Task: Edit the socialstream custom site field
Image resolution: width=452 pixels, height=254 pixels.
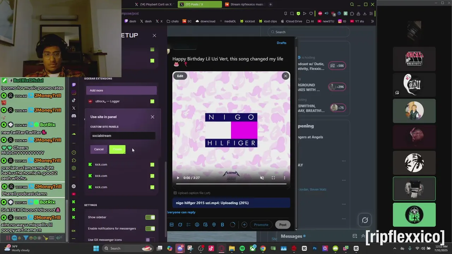Action: (123, 135)
